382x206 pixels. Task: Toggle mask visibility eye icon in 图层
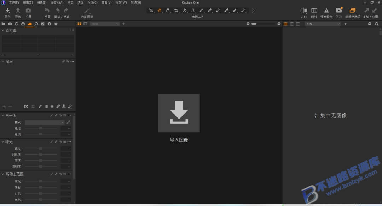point(26,107)
